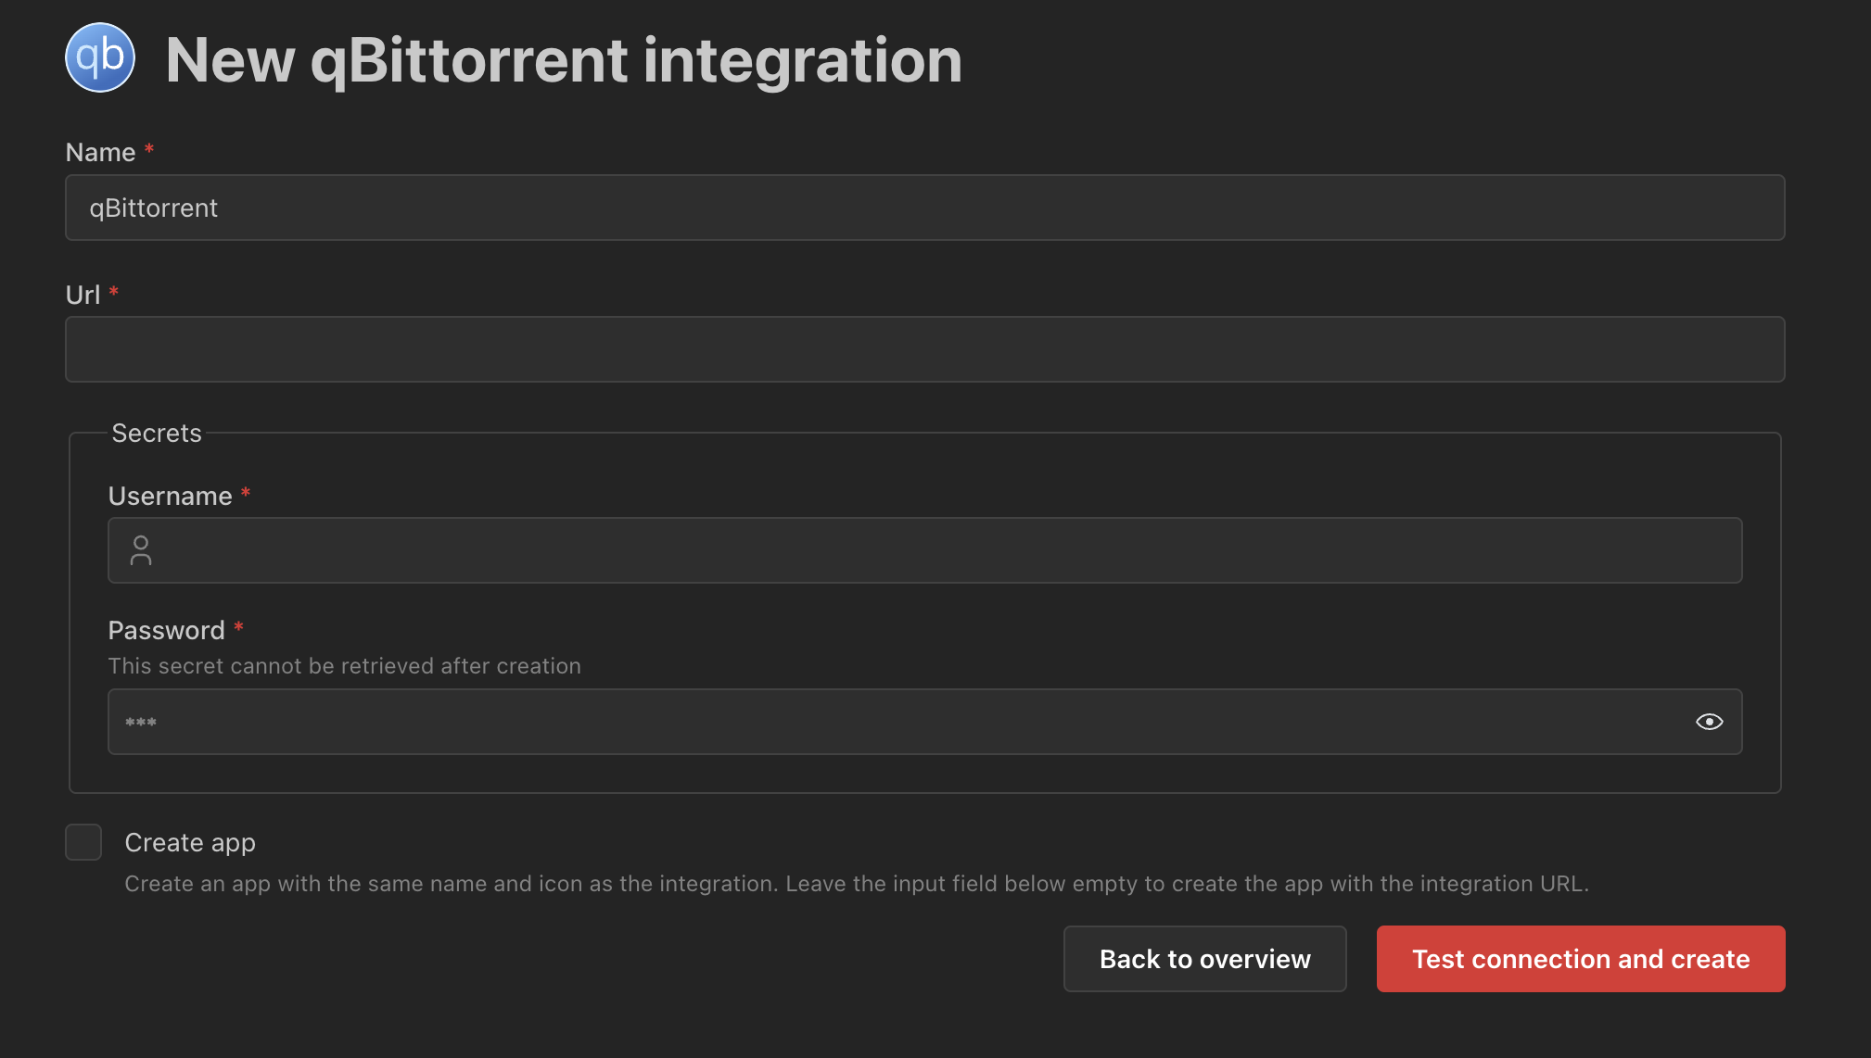Click the Name field label

click(x=100, y=151)
